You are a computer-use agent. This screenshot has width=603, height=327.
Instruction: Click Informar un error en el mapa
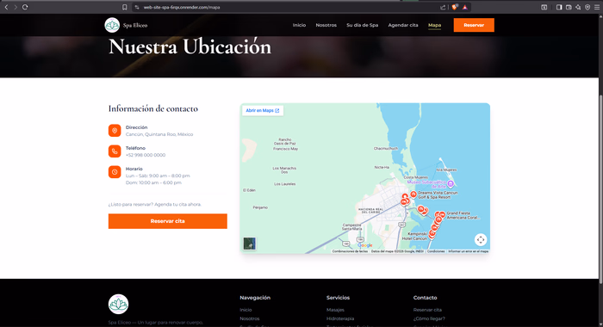pyautogui.click(x=469, y=251)
